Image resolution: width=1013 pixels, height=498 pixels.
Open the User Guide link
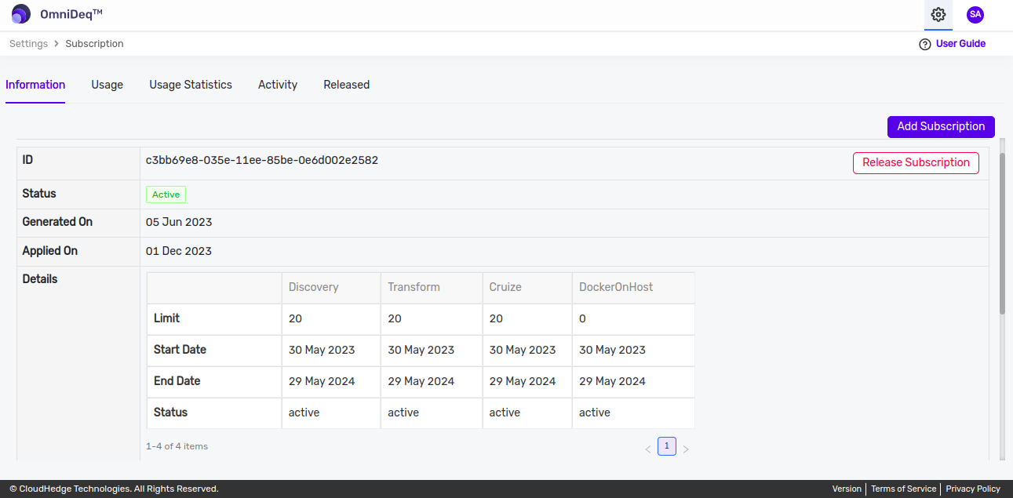pos(960,44)
